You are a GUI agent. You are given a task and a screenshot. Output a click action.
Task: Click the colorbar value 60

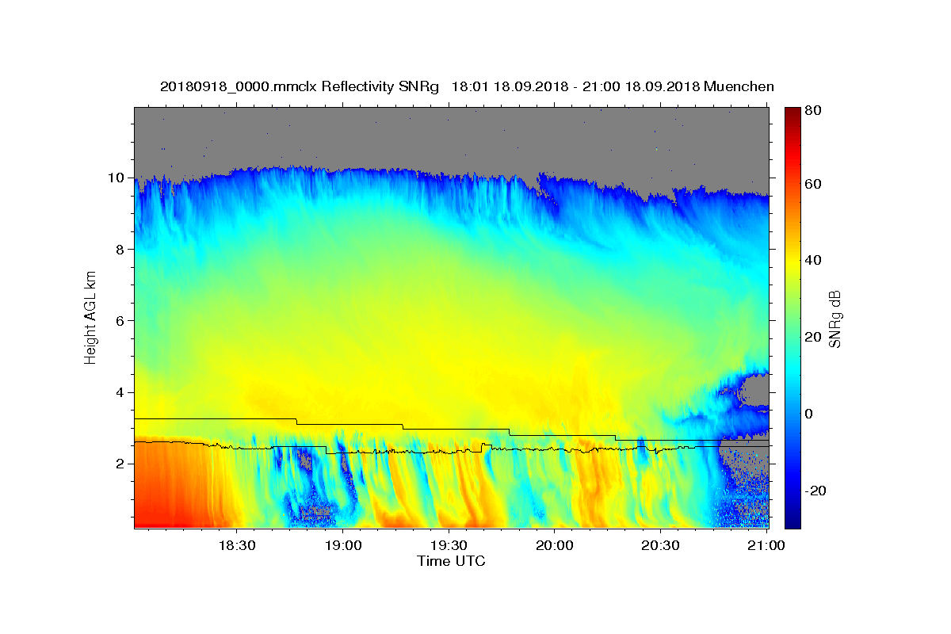tap(814, 184)
